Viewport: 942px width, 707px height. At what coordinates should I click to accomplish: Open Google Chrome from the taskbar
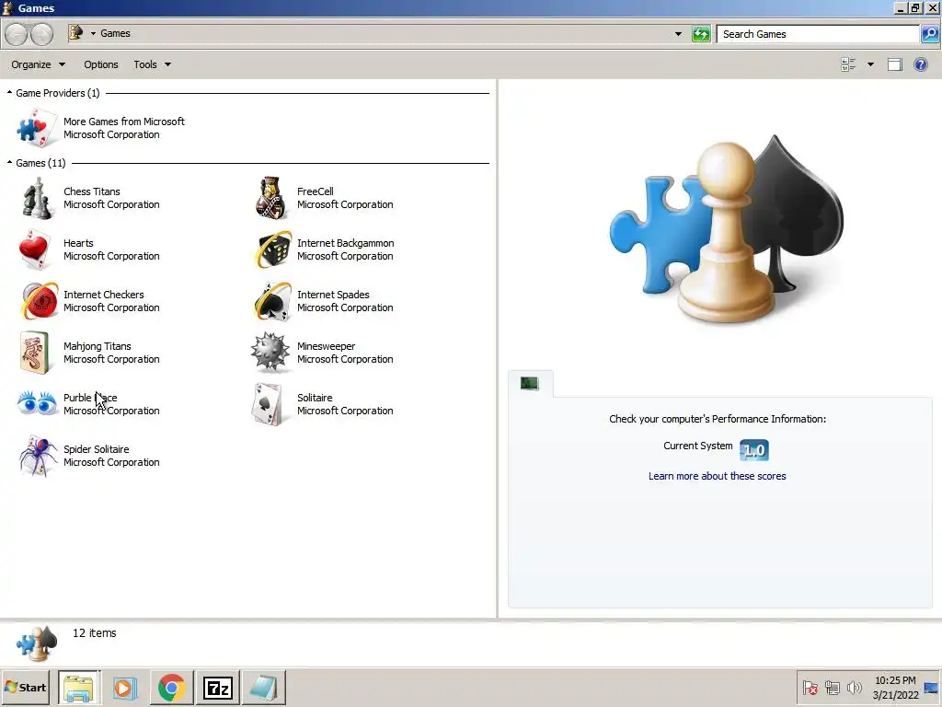coord(172,687)
